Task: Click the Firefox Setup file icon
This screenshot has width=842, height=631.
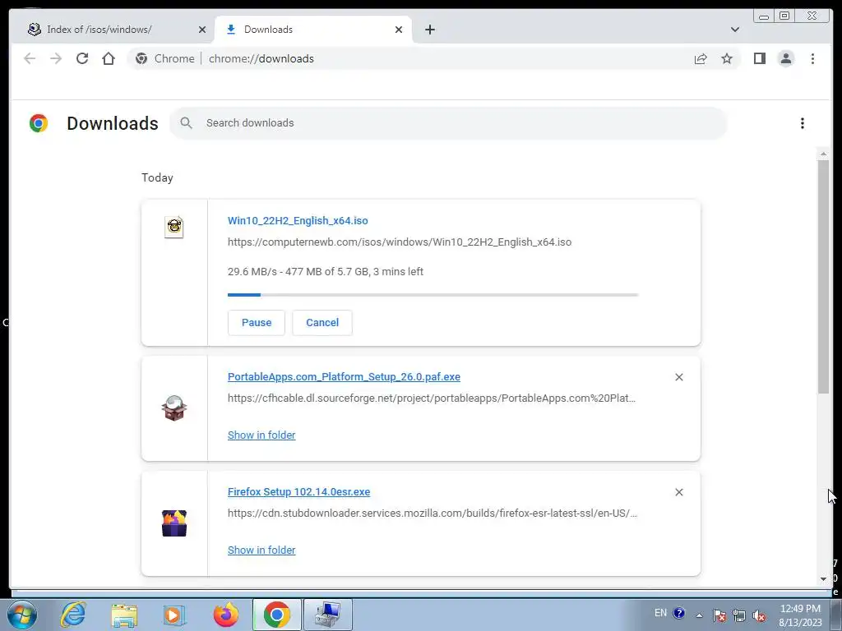Action: click(x=174, y=523)
